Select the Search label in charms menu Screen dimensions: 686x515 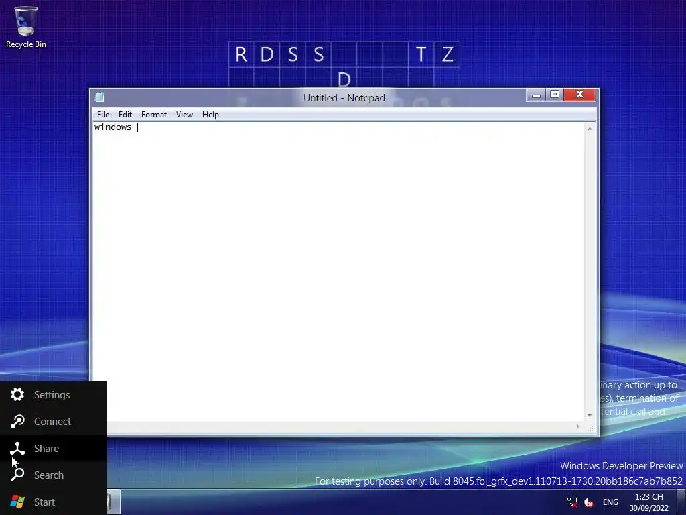tap(48, 475)
